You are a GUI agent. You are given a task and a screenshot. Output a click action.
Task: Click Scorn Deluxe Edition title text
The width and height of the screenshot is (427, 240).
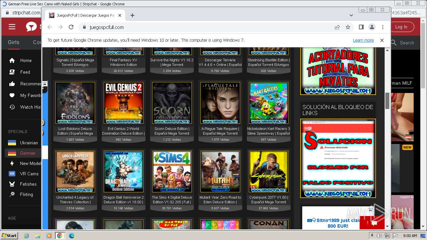click(172, 131)
